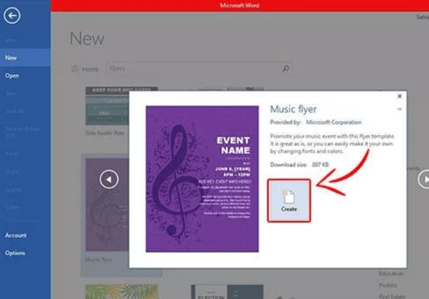
Task: Select the Posters category
Action: coord(388,285)
